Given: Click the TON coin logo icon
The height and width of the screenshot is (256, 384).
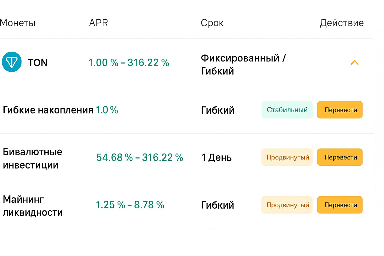Looking at the screenshot, I should (x=12, y=62).
